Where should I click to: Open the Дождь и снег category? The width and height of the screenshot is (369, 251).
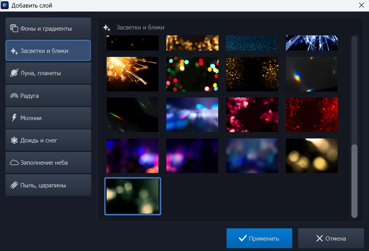click(x=48, y=140)
